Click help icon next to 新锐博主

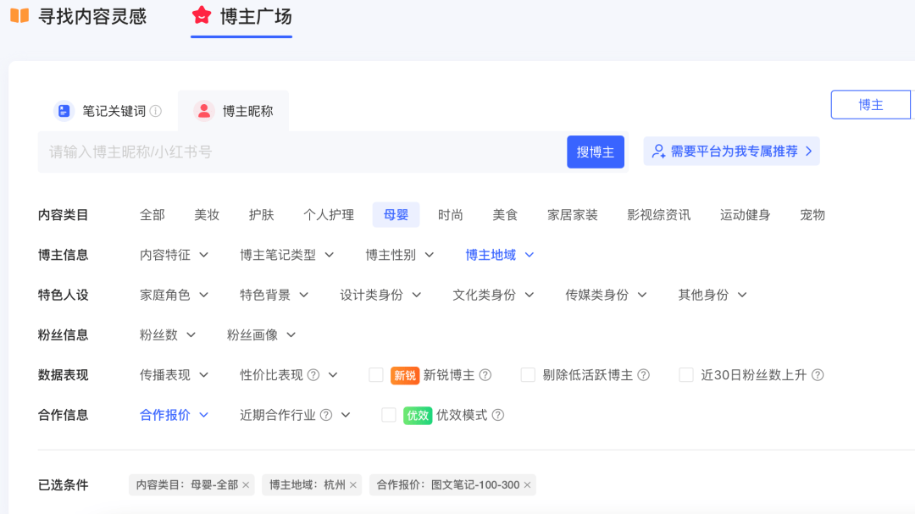pyautogui.click(x=485, y=375)
